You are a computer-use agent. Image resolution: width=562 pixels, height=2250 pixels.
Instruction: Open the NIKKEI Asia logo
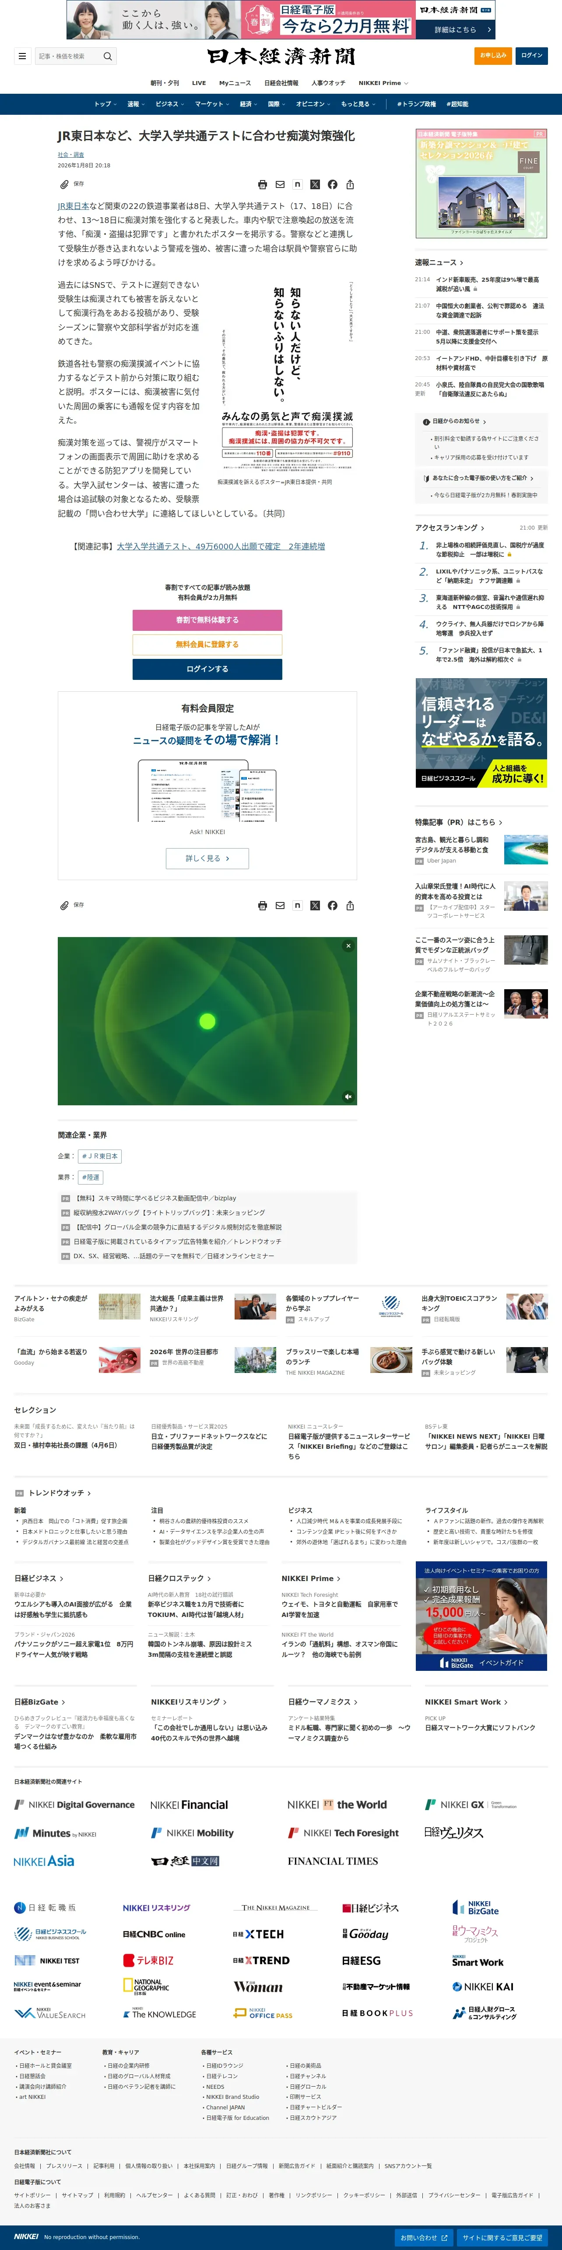44,1861
